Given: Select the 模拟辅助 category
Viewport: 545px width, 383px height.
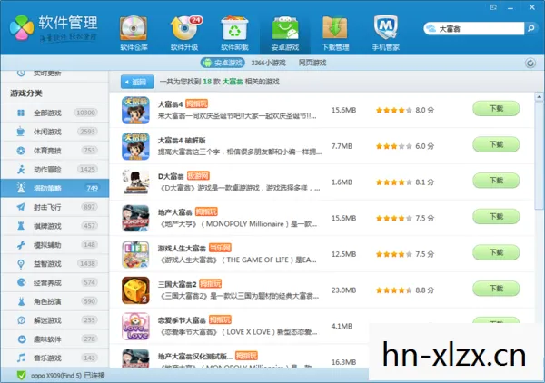Looking at the screenshot, I should tap(54, 245).
